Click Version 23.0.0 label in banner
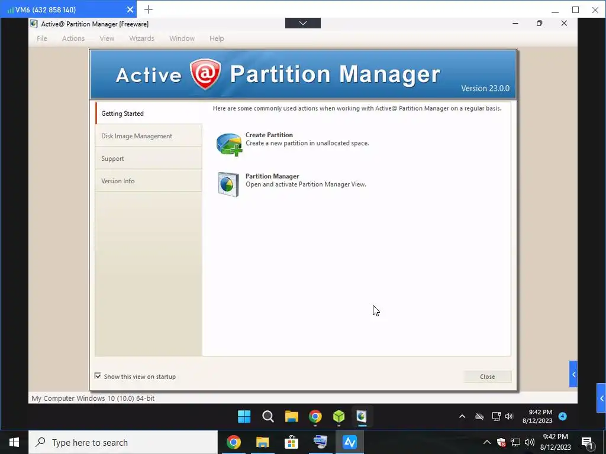606x454 pixels. click(485, 88)
